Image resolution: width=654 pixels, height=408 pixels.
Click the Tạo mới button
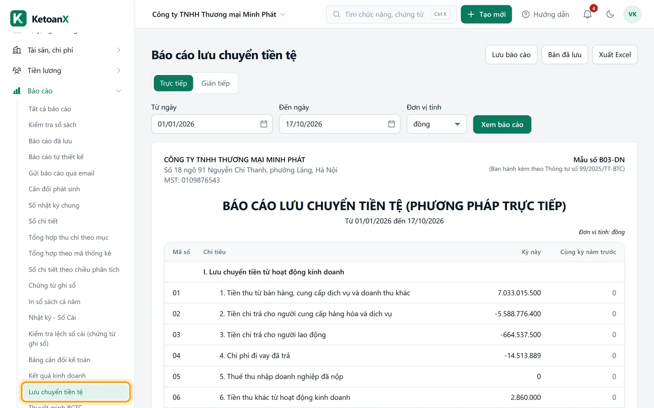(486, 14)
